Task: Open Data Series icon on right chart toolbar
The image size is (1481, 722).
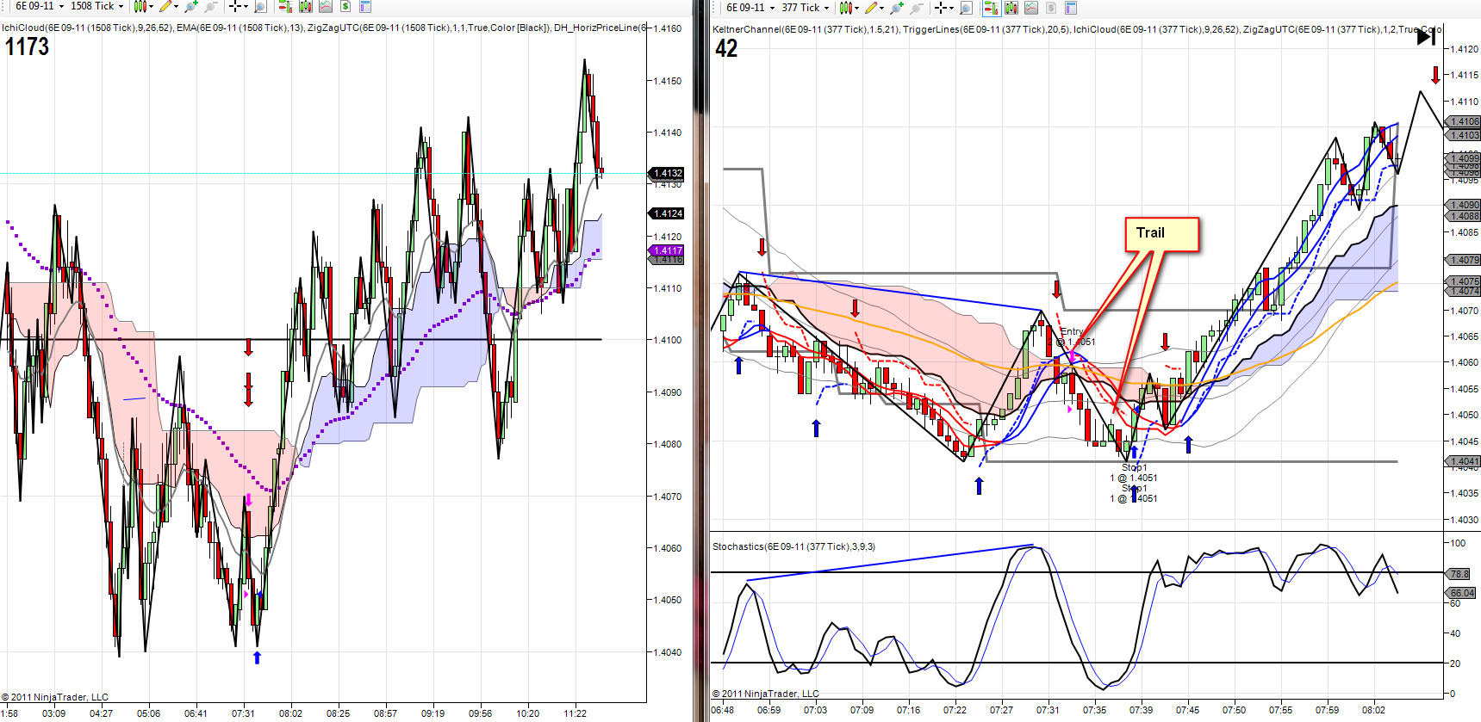Action: [1011, 8]
